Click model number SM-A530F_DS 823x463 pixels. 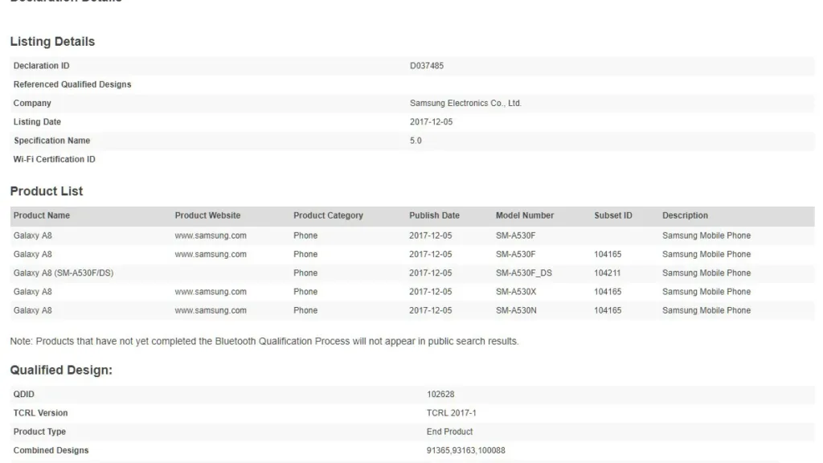point(524,273)
